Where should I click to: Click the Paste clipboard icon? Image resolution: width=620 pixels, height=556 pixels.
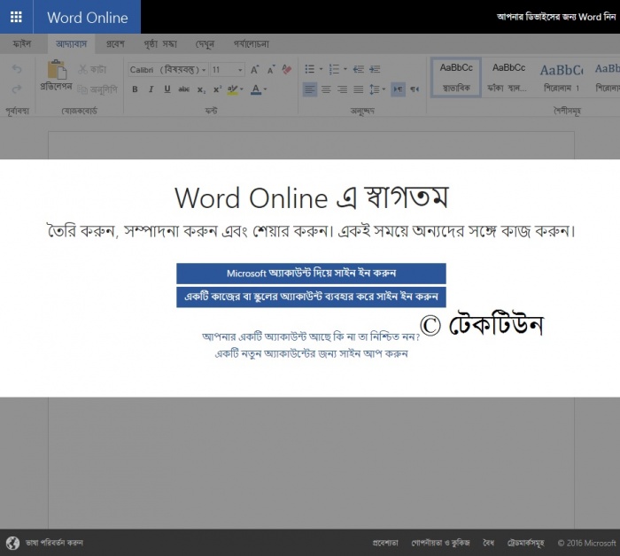coord(57,70)
